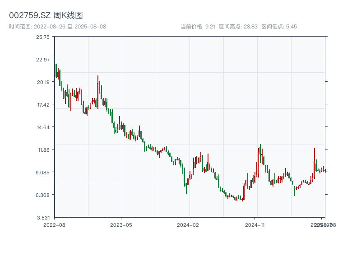361x271 pixels.
Task: Jump to the 2023-05 date axis label
Action: tap(121, 224)
